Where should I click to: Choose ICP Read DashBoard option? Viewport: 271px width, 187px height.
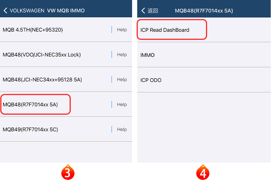click(x=165, y=30)
